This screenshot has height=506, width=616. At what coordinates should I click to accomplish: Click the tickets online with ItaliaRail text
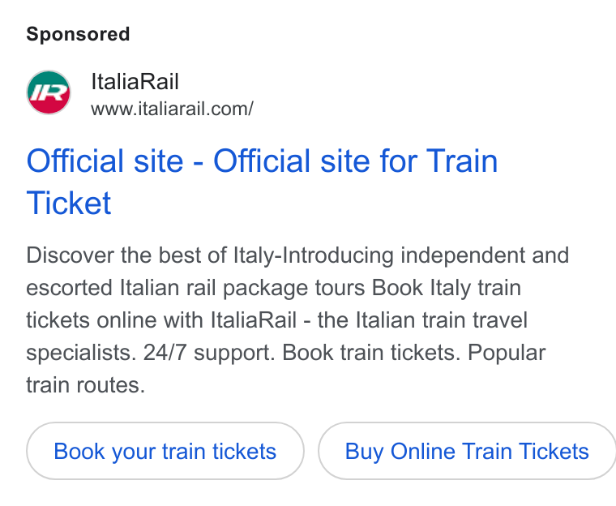pyautogui.click(x=161, y=320)
